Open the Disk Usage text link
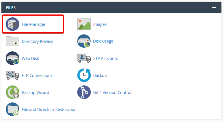224x122 pixels. tap(103, 41)
